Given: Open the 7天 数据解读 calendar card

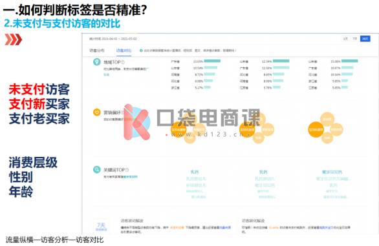Looking at the screenshot, I should [102, 226].
